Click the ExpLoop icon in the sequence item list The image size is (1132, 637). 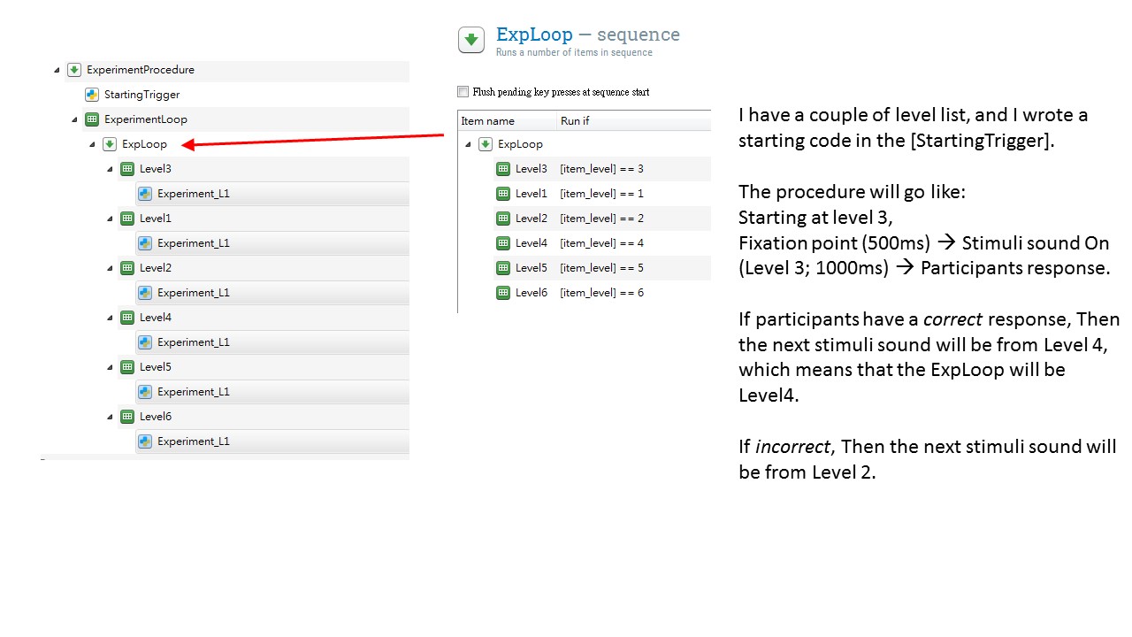click(x=486, y=144)
